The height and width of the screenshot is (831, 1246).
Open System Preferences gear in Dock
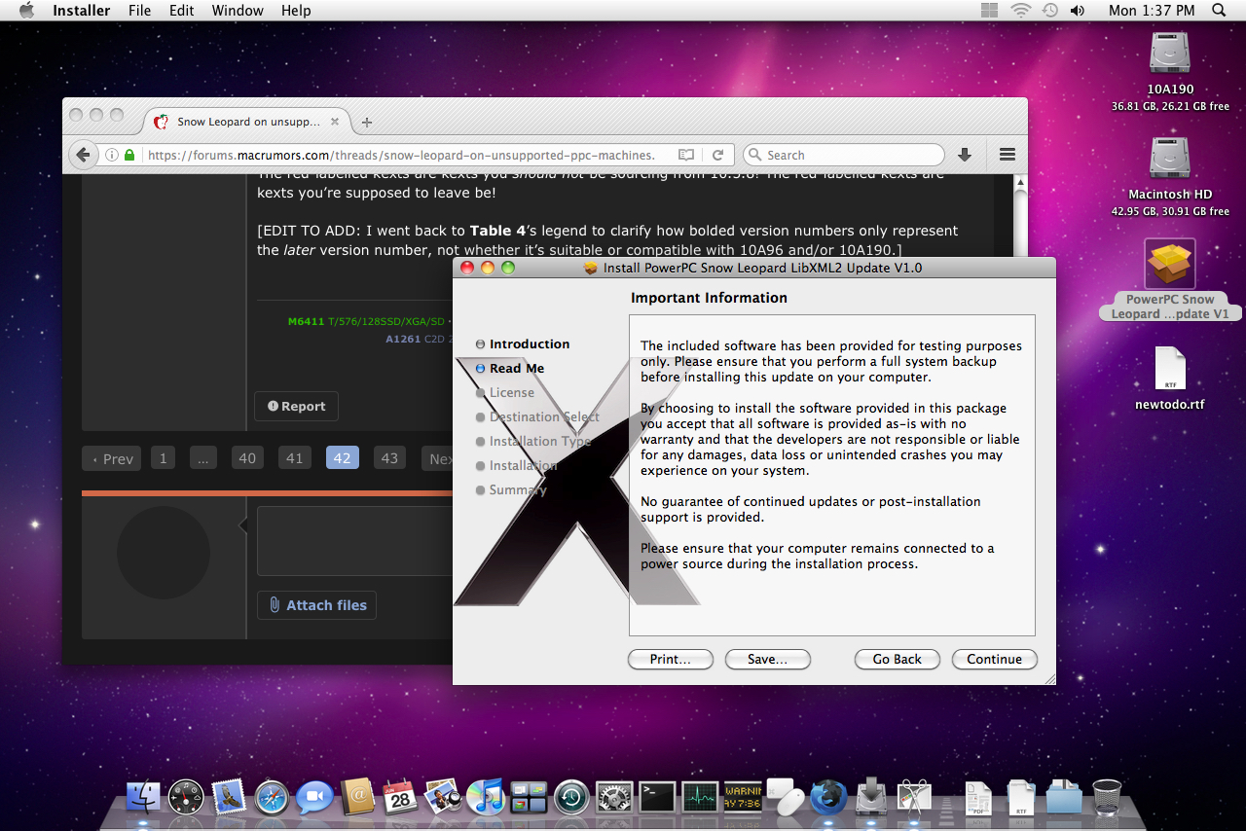coord(614,797)
